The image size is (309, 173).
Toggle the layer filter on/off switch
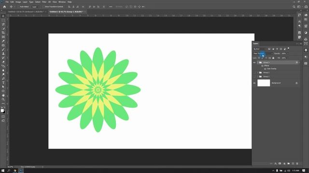(x=289, y=48)
